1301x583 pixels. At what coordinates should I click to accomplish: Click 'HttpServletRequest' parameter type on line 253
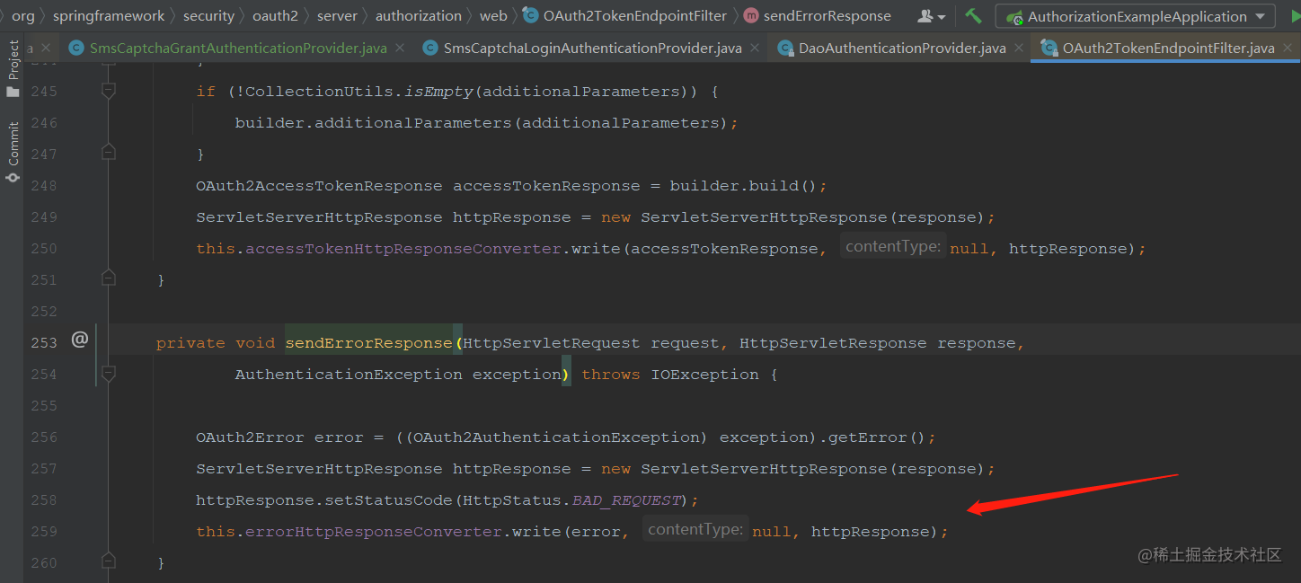551,343
